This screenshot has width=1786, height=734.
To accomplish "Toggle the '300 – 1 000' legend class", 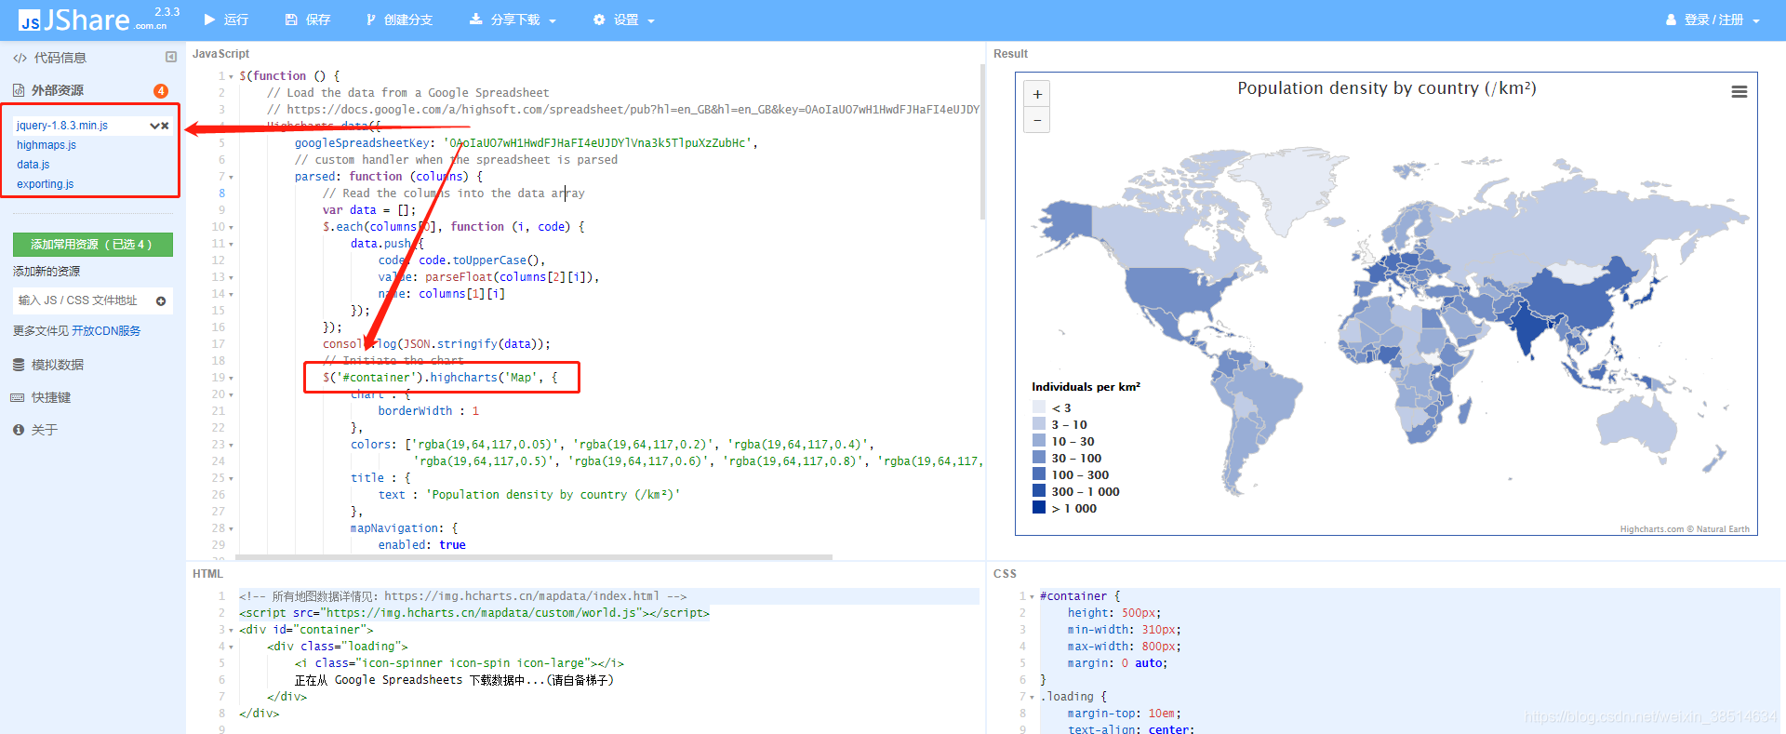I will point(1076,491).
